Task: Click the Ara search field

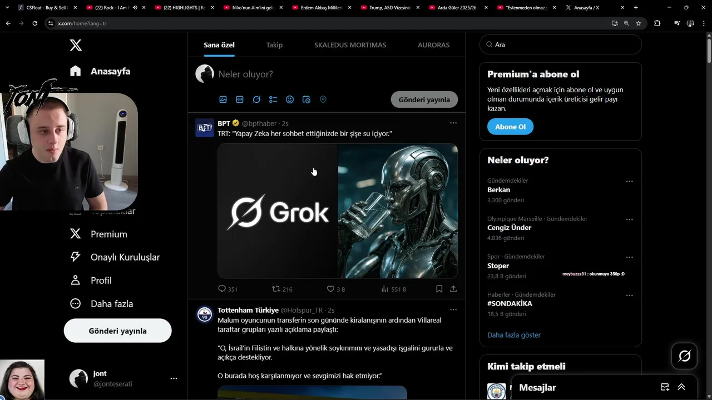Action: pos(561,44)
